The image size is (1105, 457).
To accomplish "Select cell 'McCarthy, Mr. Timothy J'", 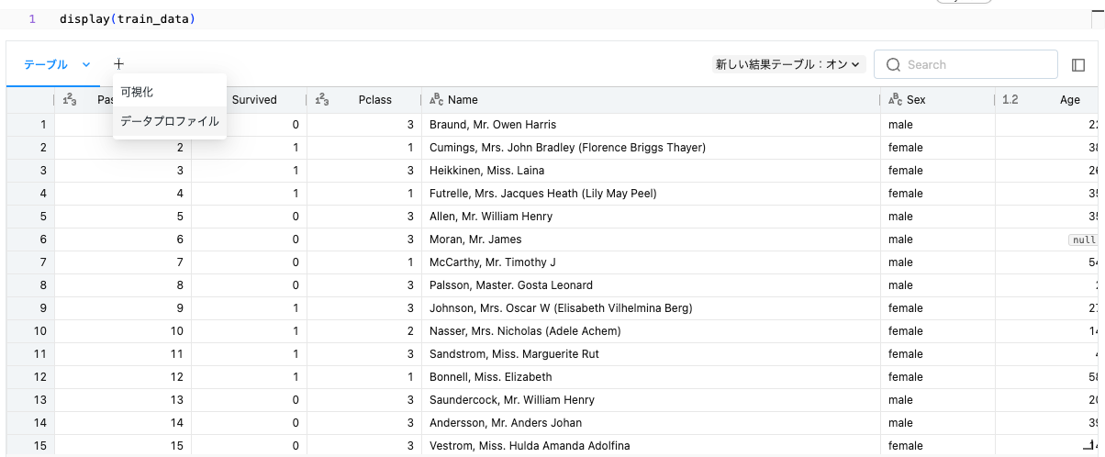I will pos(651,262).
